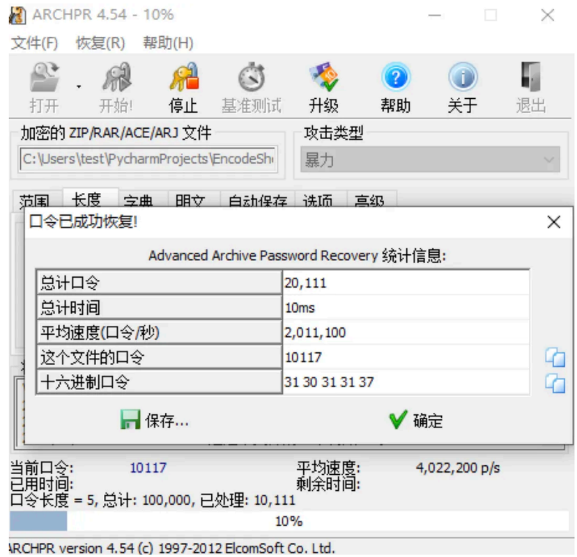Click the Advanced Archive Password Recovery heading
Screen dimensions: 577x557
pyautogui.click(x=298, y=256)
